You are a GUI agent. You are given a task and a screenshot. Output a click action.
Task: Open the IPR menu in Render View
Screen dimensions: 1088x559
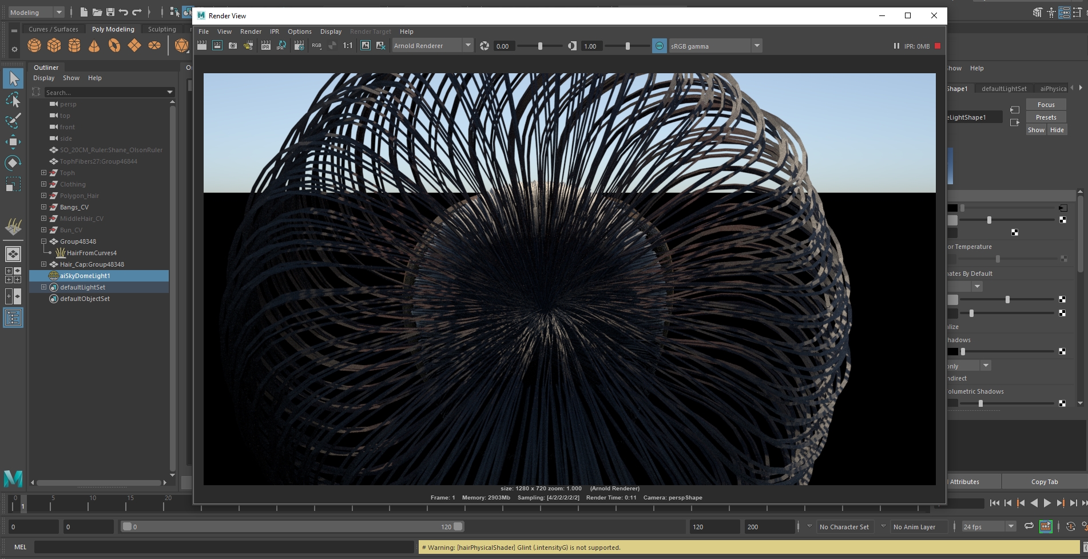pyautogui.click(x=275, y=31)
